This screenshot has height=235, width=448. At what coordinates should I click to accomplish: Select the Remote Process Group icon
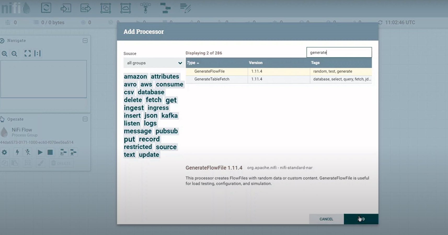point(125,8)
